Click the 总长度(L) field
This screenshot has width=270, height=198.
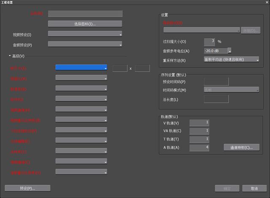click(216, 99)
